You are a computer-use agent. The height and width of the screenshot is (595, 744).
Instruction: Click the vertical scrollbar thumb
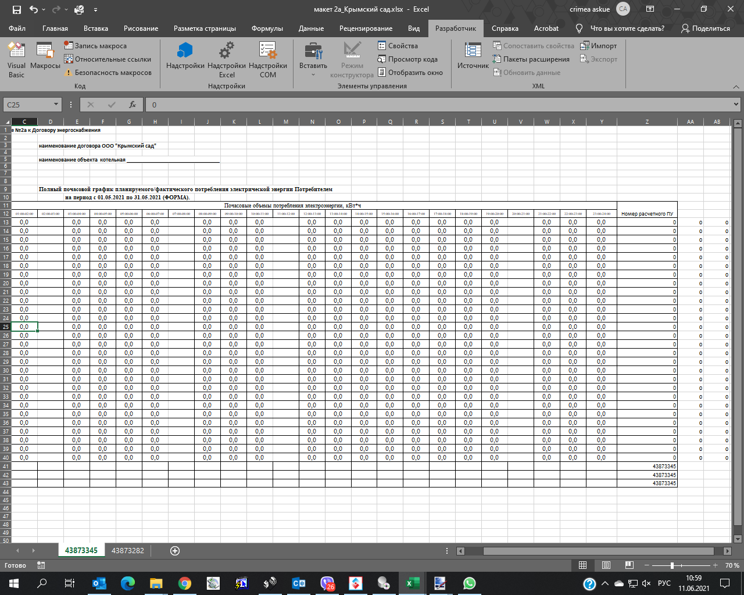click(x=738, y=328)
